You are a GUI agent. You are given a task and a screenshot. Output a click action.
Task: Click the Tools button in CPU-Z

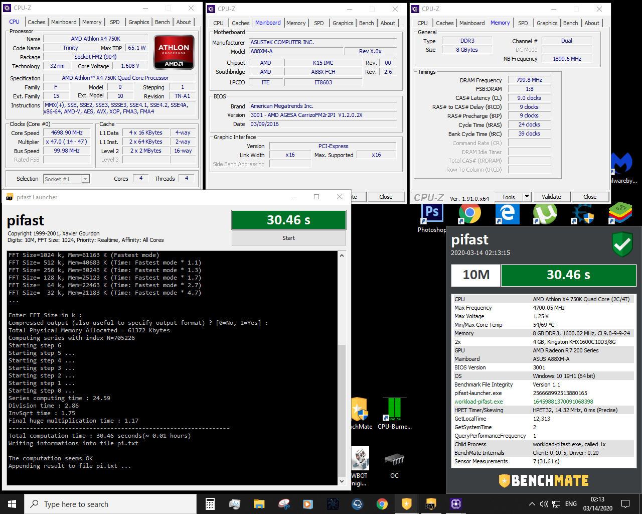pyautogui.click(x=509, y=197)
